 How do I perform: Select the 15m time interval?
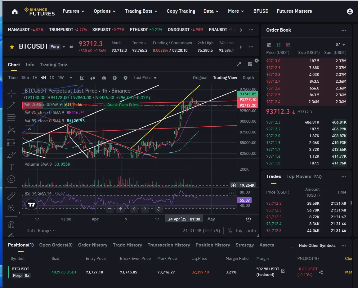[x=25, y=78]
